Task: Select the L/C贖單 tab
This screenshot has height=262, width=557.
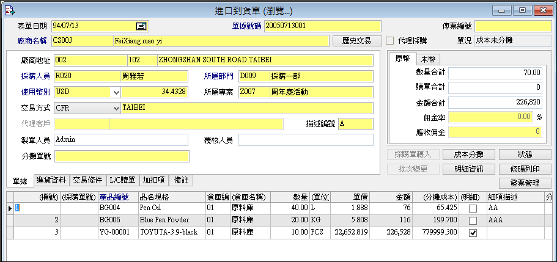Action: [122, 180]
